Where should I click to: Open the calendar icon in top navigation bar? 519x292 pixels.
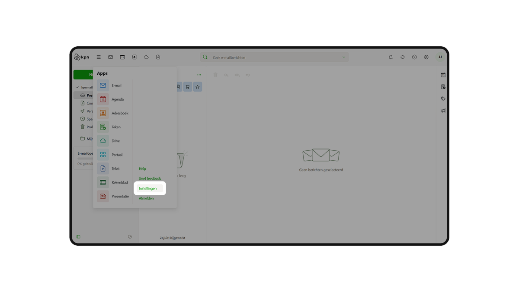pos(122,57)
